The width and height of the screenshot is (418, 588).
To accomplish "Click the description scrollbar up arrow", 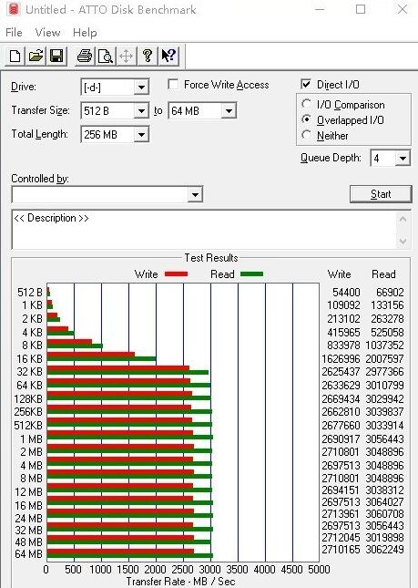I will 403,220.
